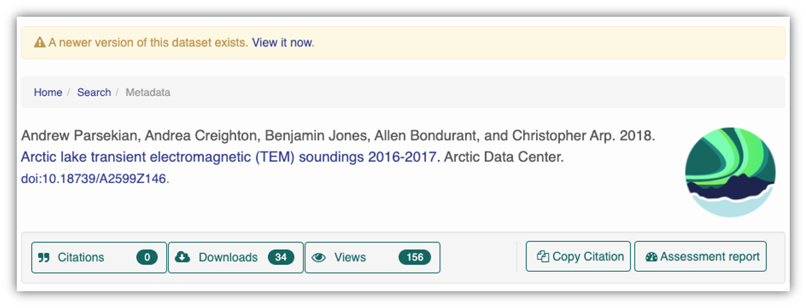Click the quotation mark icon beside Citations
806x308 pixels.
coord(44,258)
